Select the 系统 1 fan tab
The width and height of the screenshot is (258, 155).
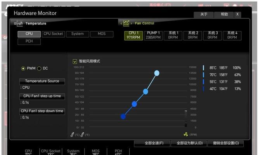coord(173,35)
